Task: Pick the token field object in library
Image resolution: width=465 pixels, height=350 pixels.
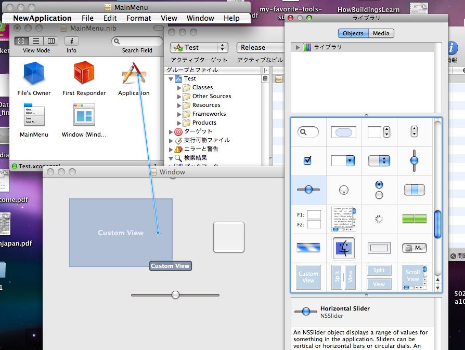Action: [x=343, y=132]
